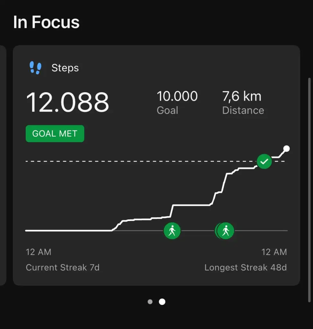Viewport: 313px width, 329px height.
Task: Tap the green checkmark goal-reached marker
Action: 264,161
